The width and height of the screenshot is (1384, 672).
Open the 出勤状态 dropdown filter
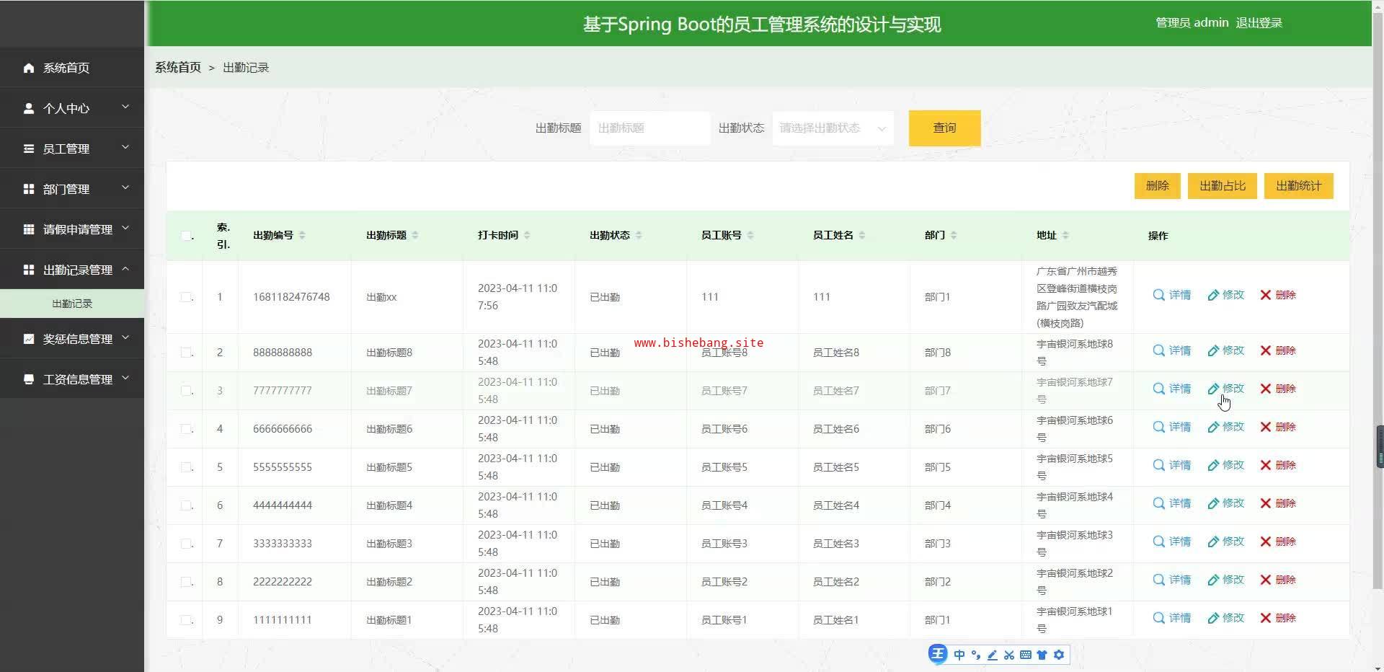[x=833, y=128]
